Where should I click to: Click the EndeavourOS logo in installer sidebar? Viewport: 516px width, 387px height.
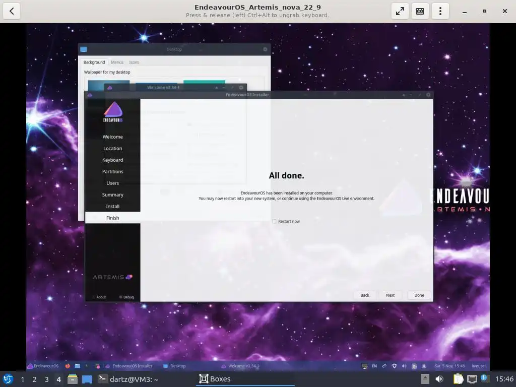tap(113, 111)
